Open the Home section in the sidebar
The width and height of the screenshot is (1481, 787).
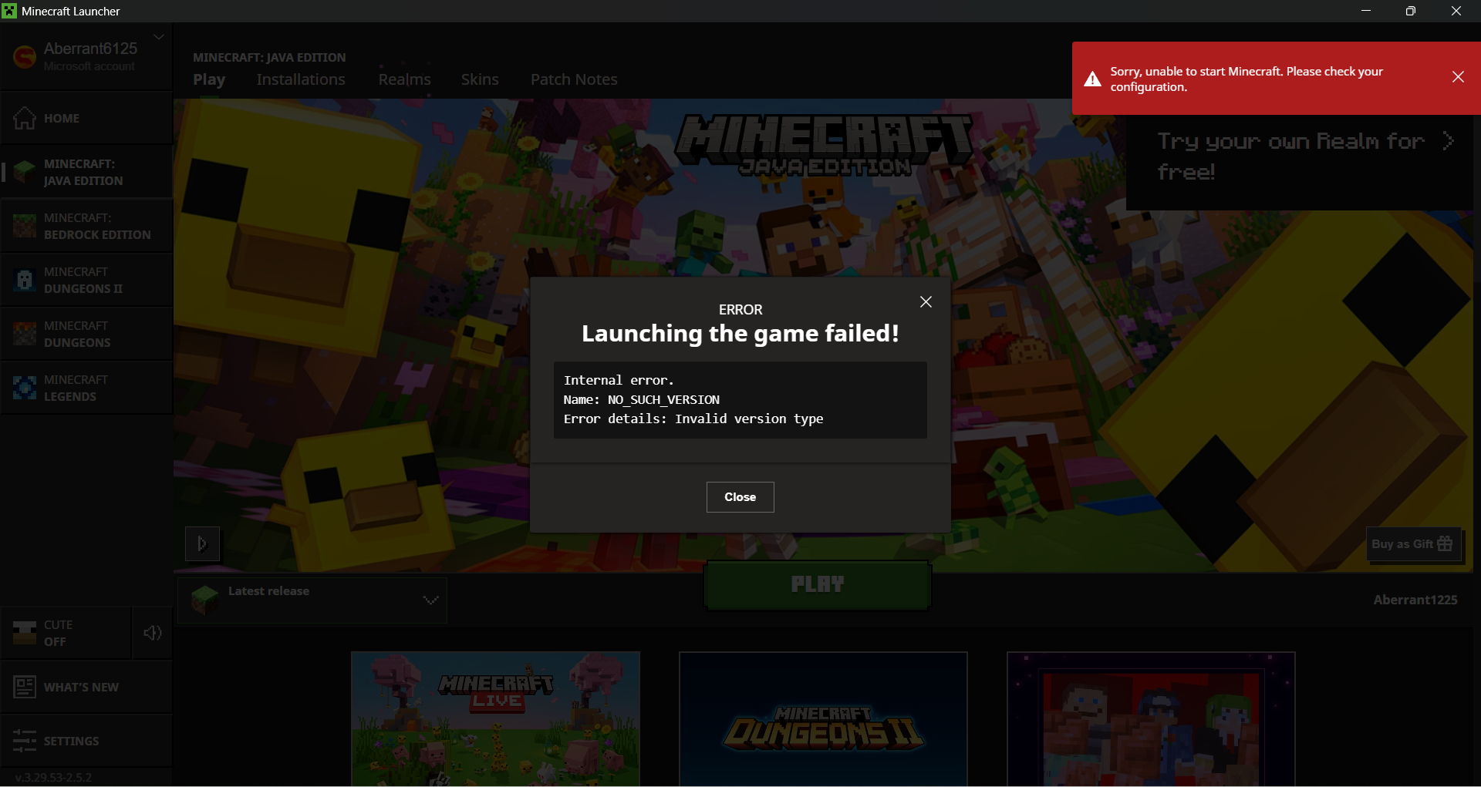click(x=86, y=118)
